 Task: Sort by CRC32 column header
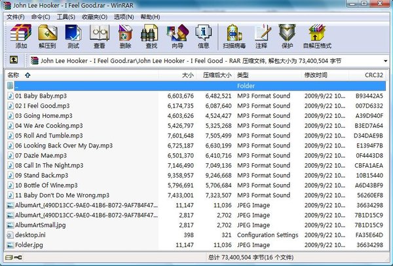pos(367,75)
